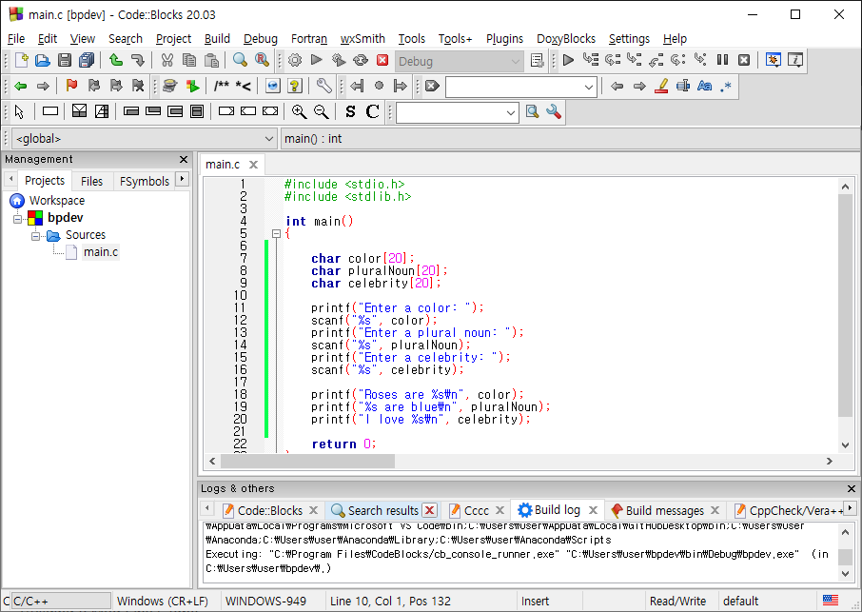This screenshot has height=612, width=862.
Task: Switch to the Files tab
Action: [x=91, y=181]
